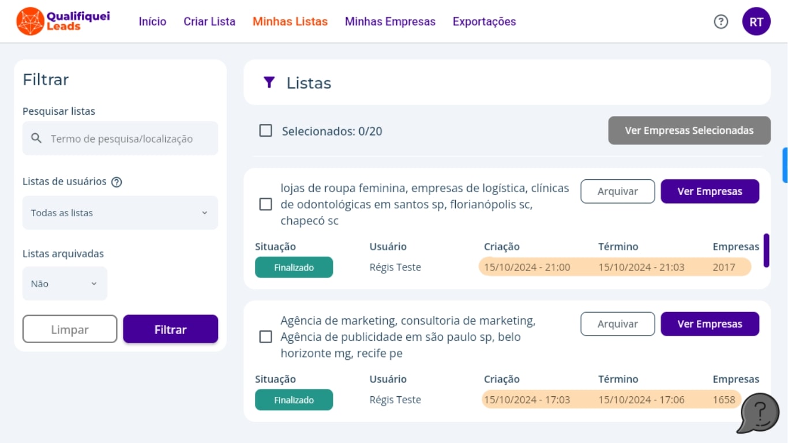Expand the Todas as listas dropdown
This screenshot has width=788, height=443.
point(120,213)
